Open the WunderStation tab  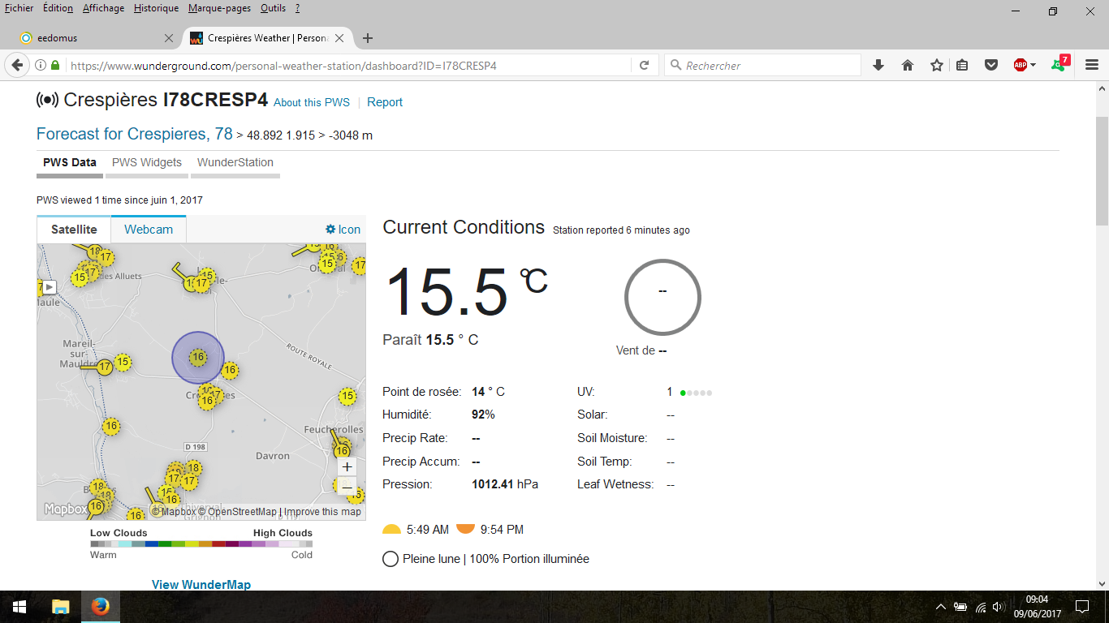(235, 162)
